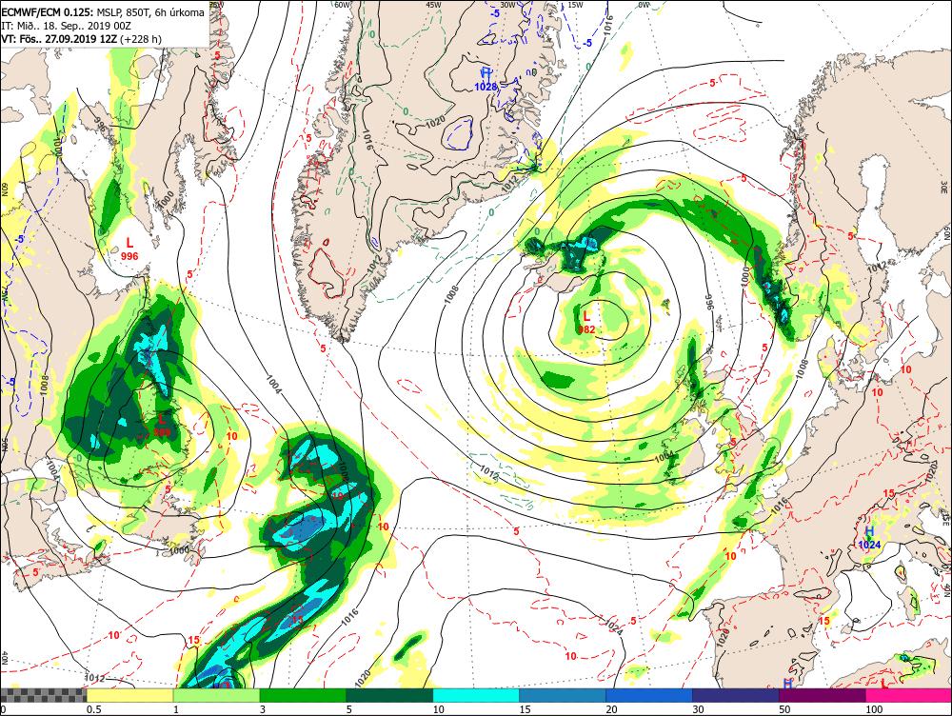This screenshot has height=716, width=952.
Task: Select the medium green 3–5 legend segment
Action: coord(303,695)
